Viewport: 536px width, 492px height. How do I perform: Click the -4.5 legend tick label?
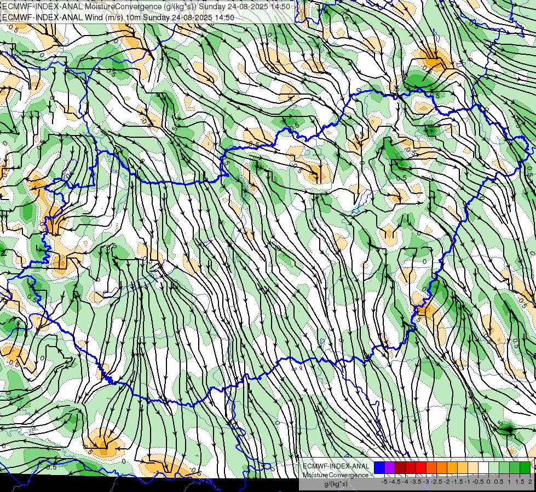pyautogui.click(x=395, y=482)
